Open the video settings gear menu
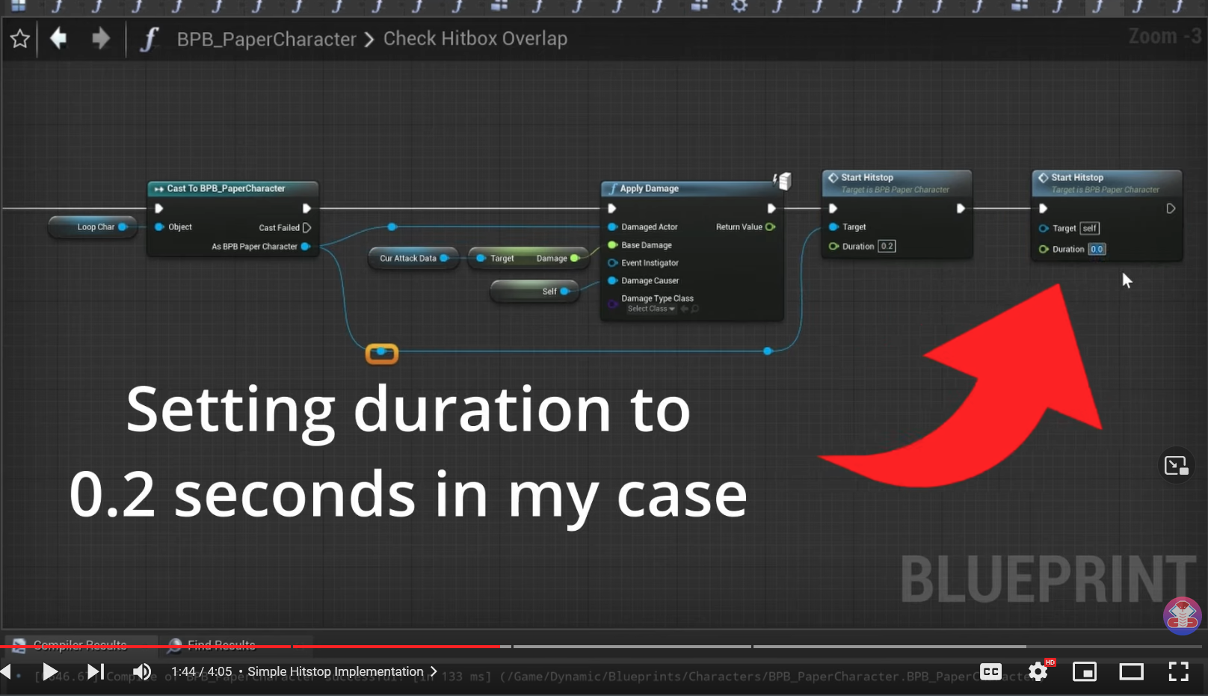Viewport: 1208px width, 696px height. click(x=1038, y=671)
